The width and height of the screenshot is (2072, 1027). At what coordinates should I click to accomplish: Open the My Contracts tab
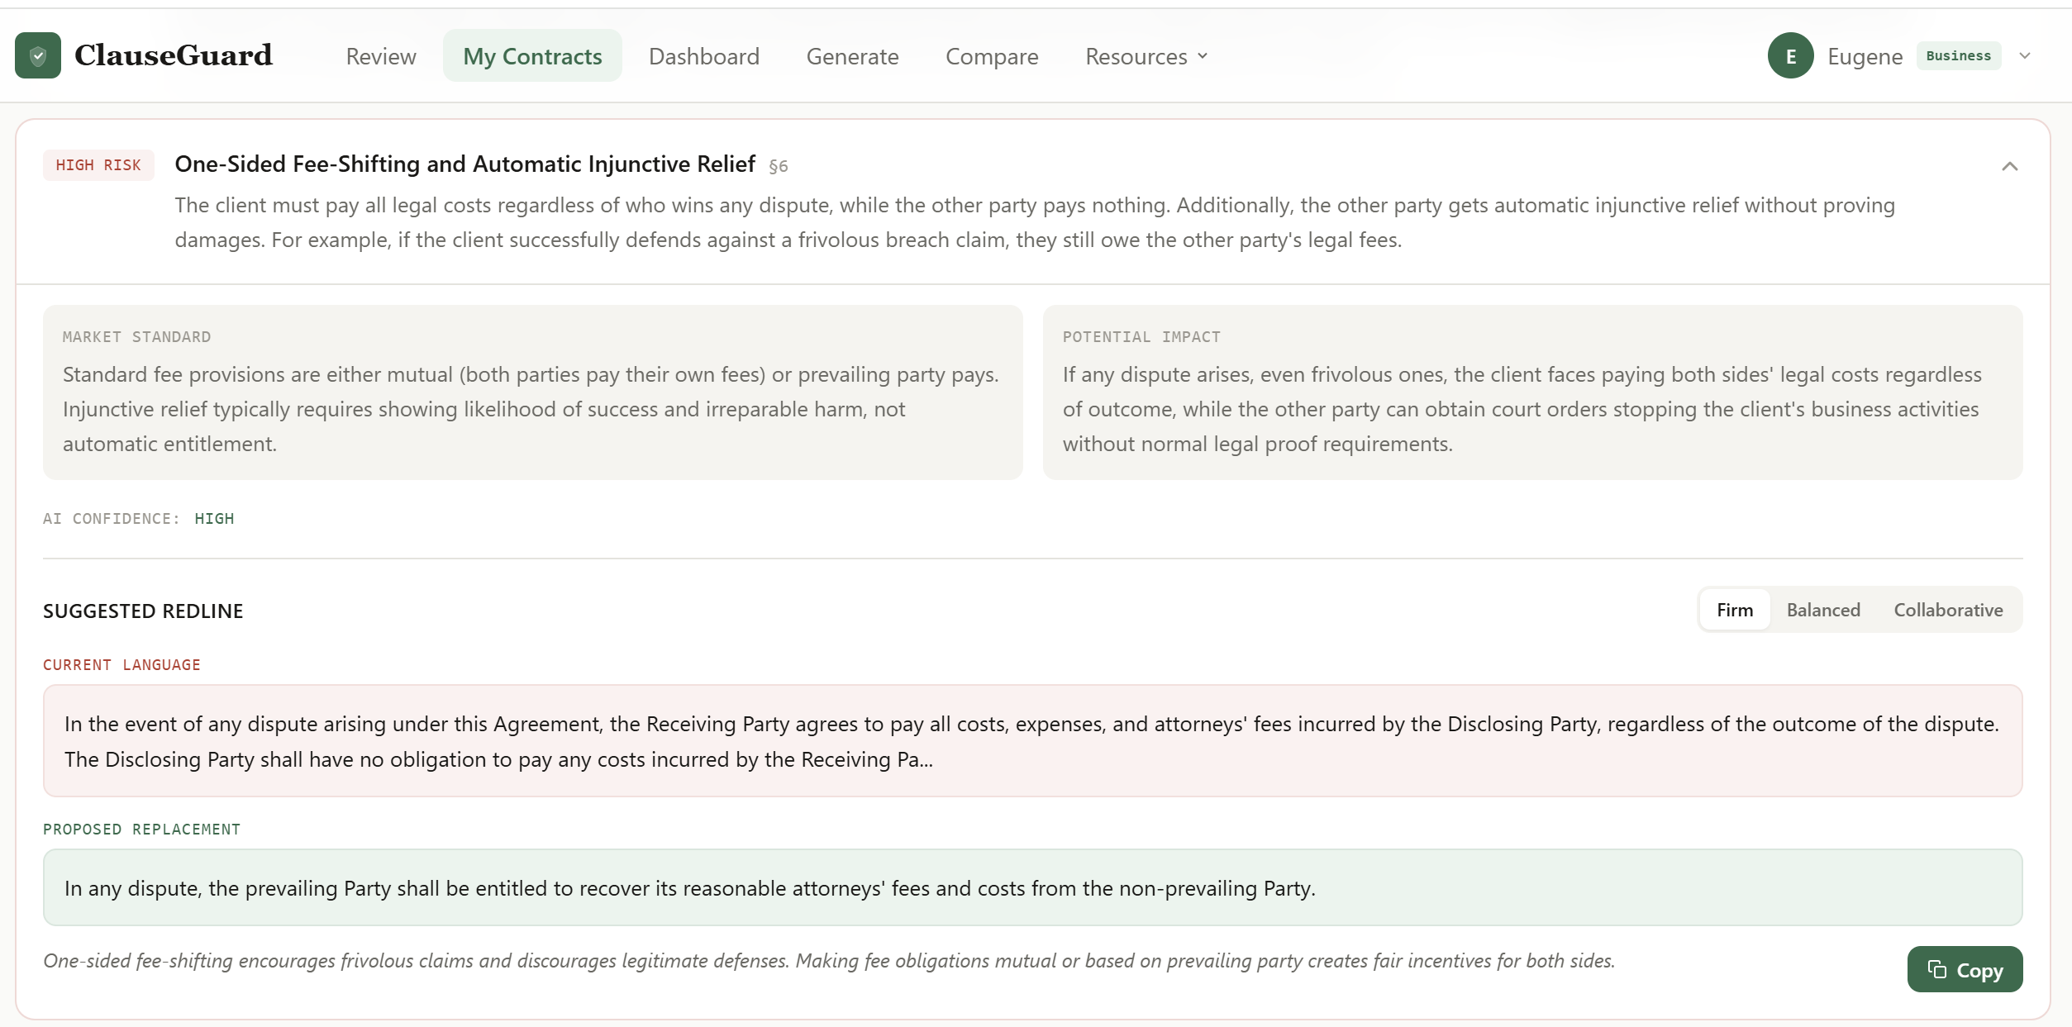pyautogui.click(x=532, y=56)
